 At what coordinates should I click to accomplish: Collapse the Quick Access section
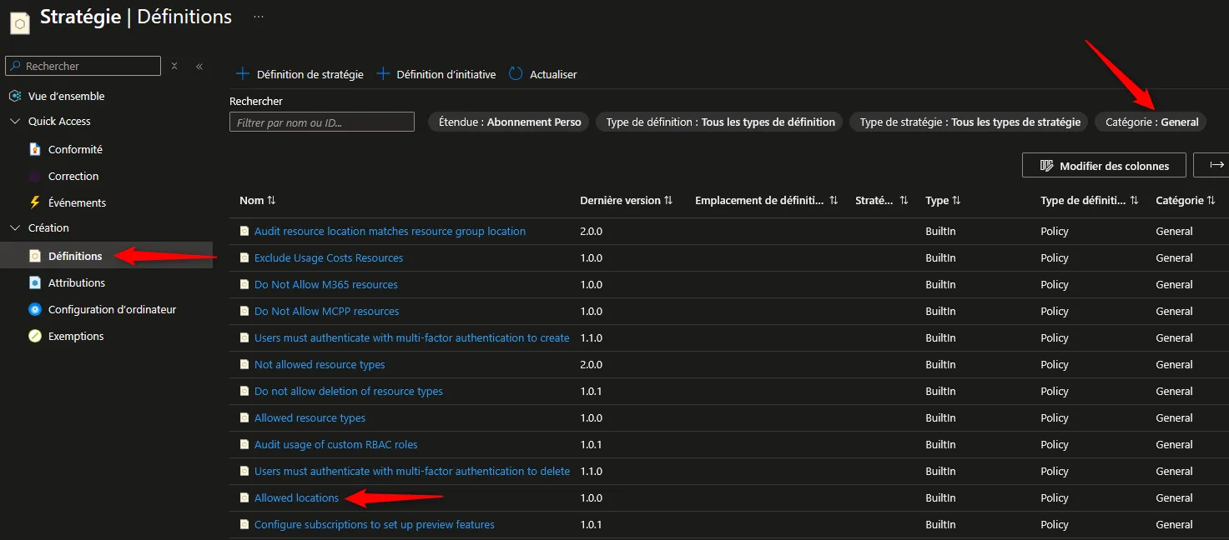15,121
